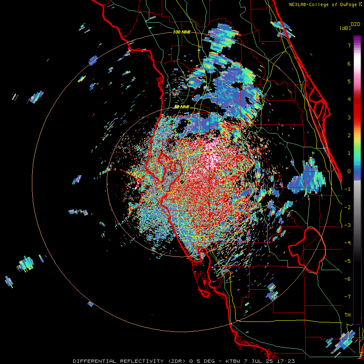Click the 6 value on the scale

click(349, 63)
